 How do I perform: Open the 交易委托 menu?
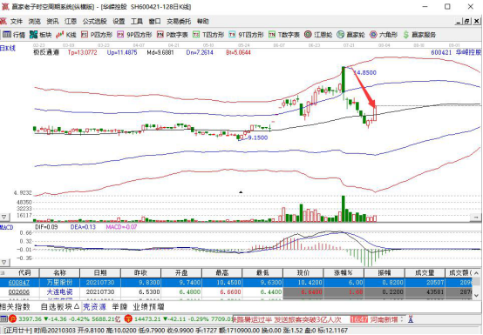click(x=179, y=21)
